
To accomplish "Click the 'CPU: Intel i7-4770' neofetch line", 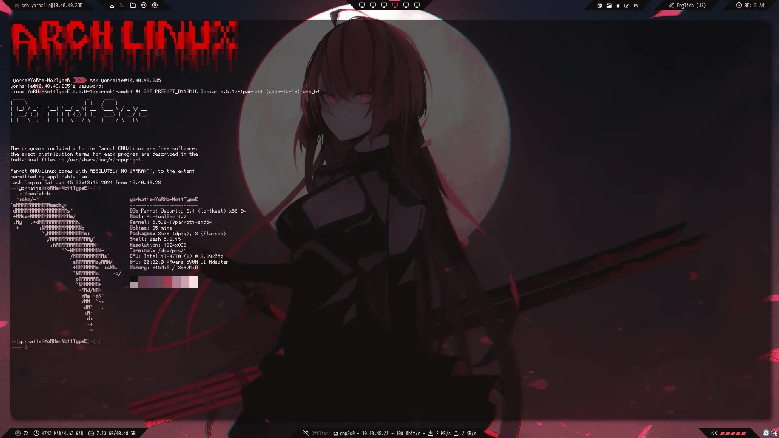I will point(176,256).
